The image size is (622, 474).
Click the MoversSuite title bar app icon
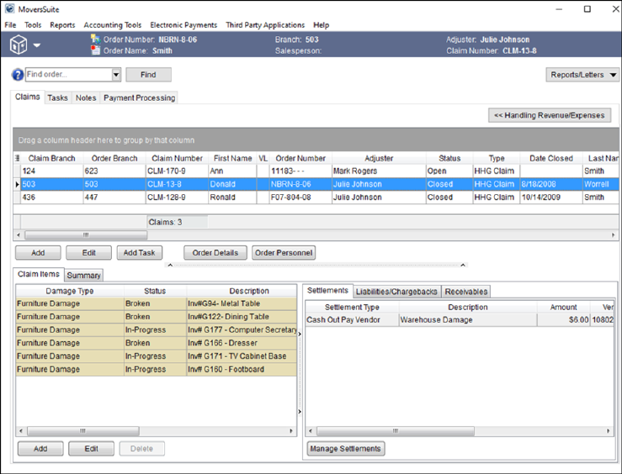tap(9, 9)
